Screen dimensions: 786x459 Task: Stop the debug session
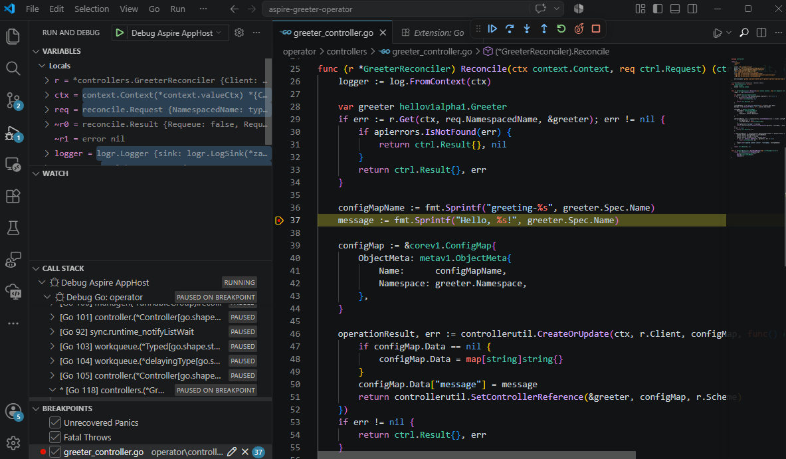tap(596, 29)
